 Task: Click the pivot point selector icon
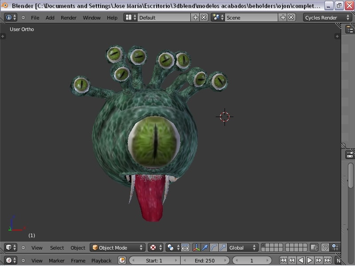(170, 247)
